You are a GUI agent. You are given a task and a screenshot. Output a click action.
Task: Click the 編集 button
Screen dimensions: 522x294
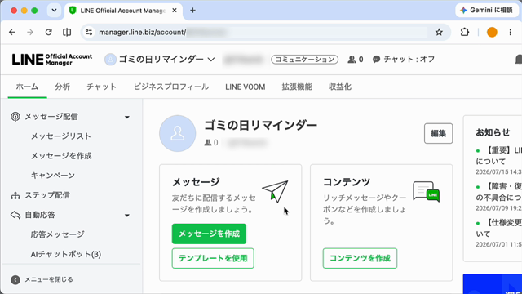click(439, 133)
